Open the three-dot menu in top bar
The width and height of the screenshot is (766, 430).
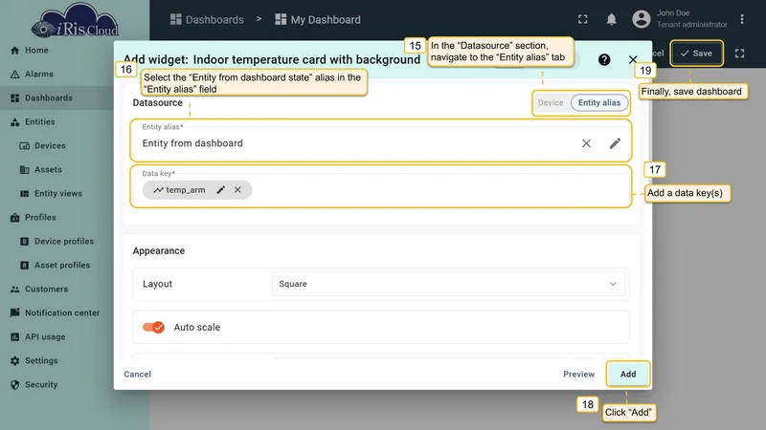741,19
